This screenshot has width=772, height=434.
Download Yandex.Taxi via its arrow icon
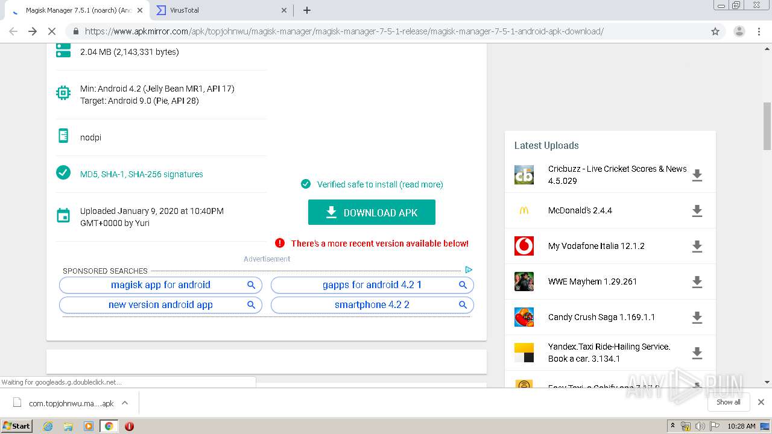[697, 353]
